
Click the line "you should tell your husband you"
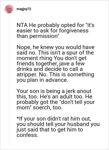58,124
